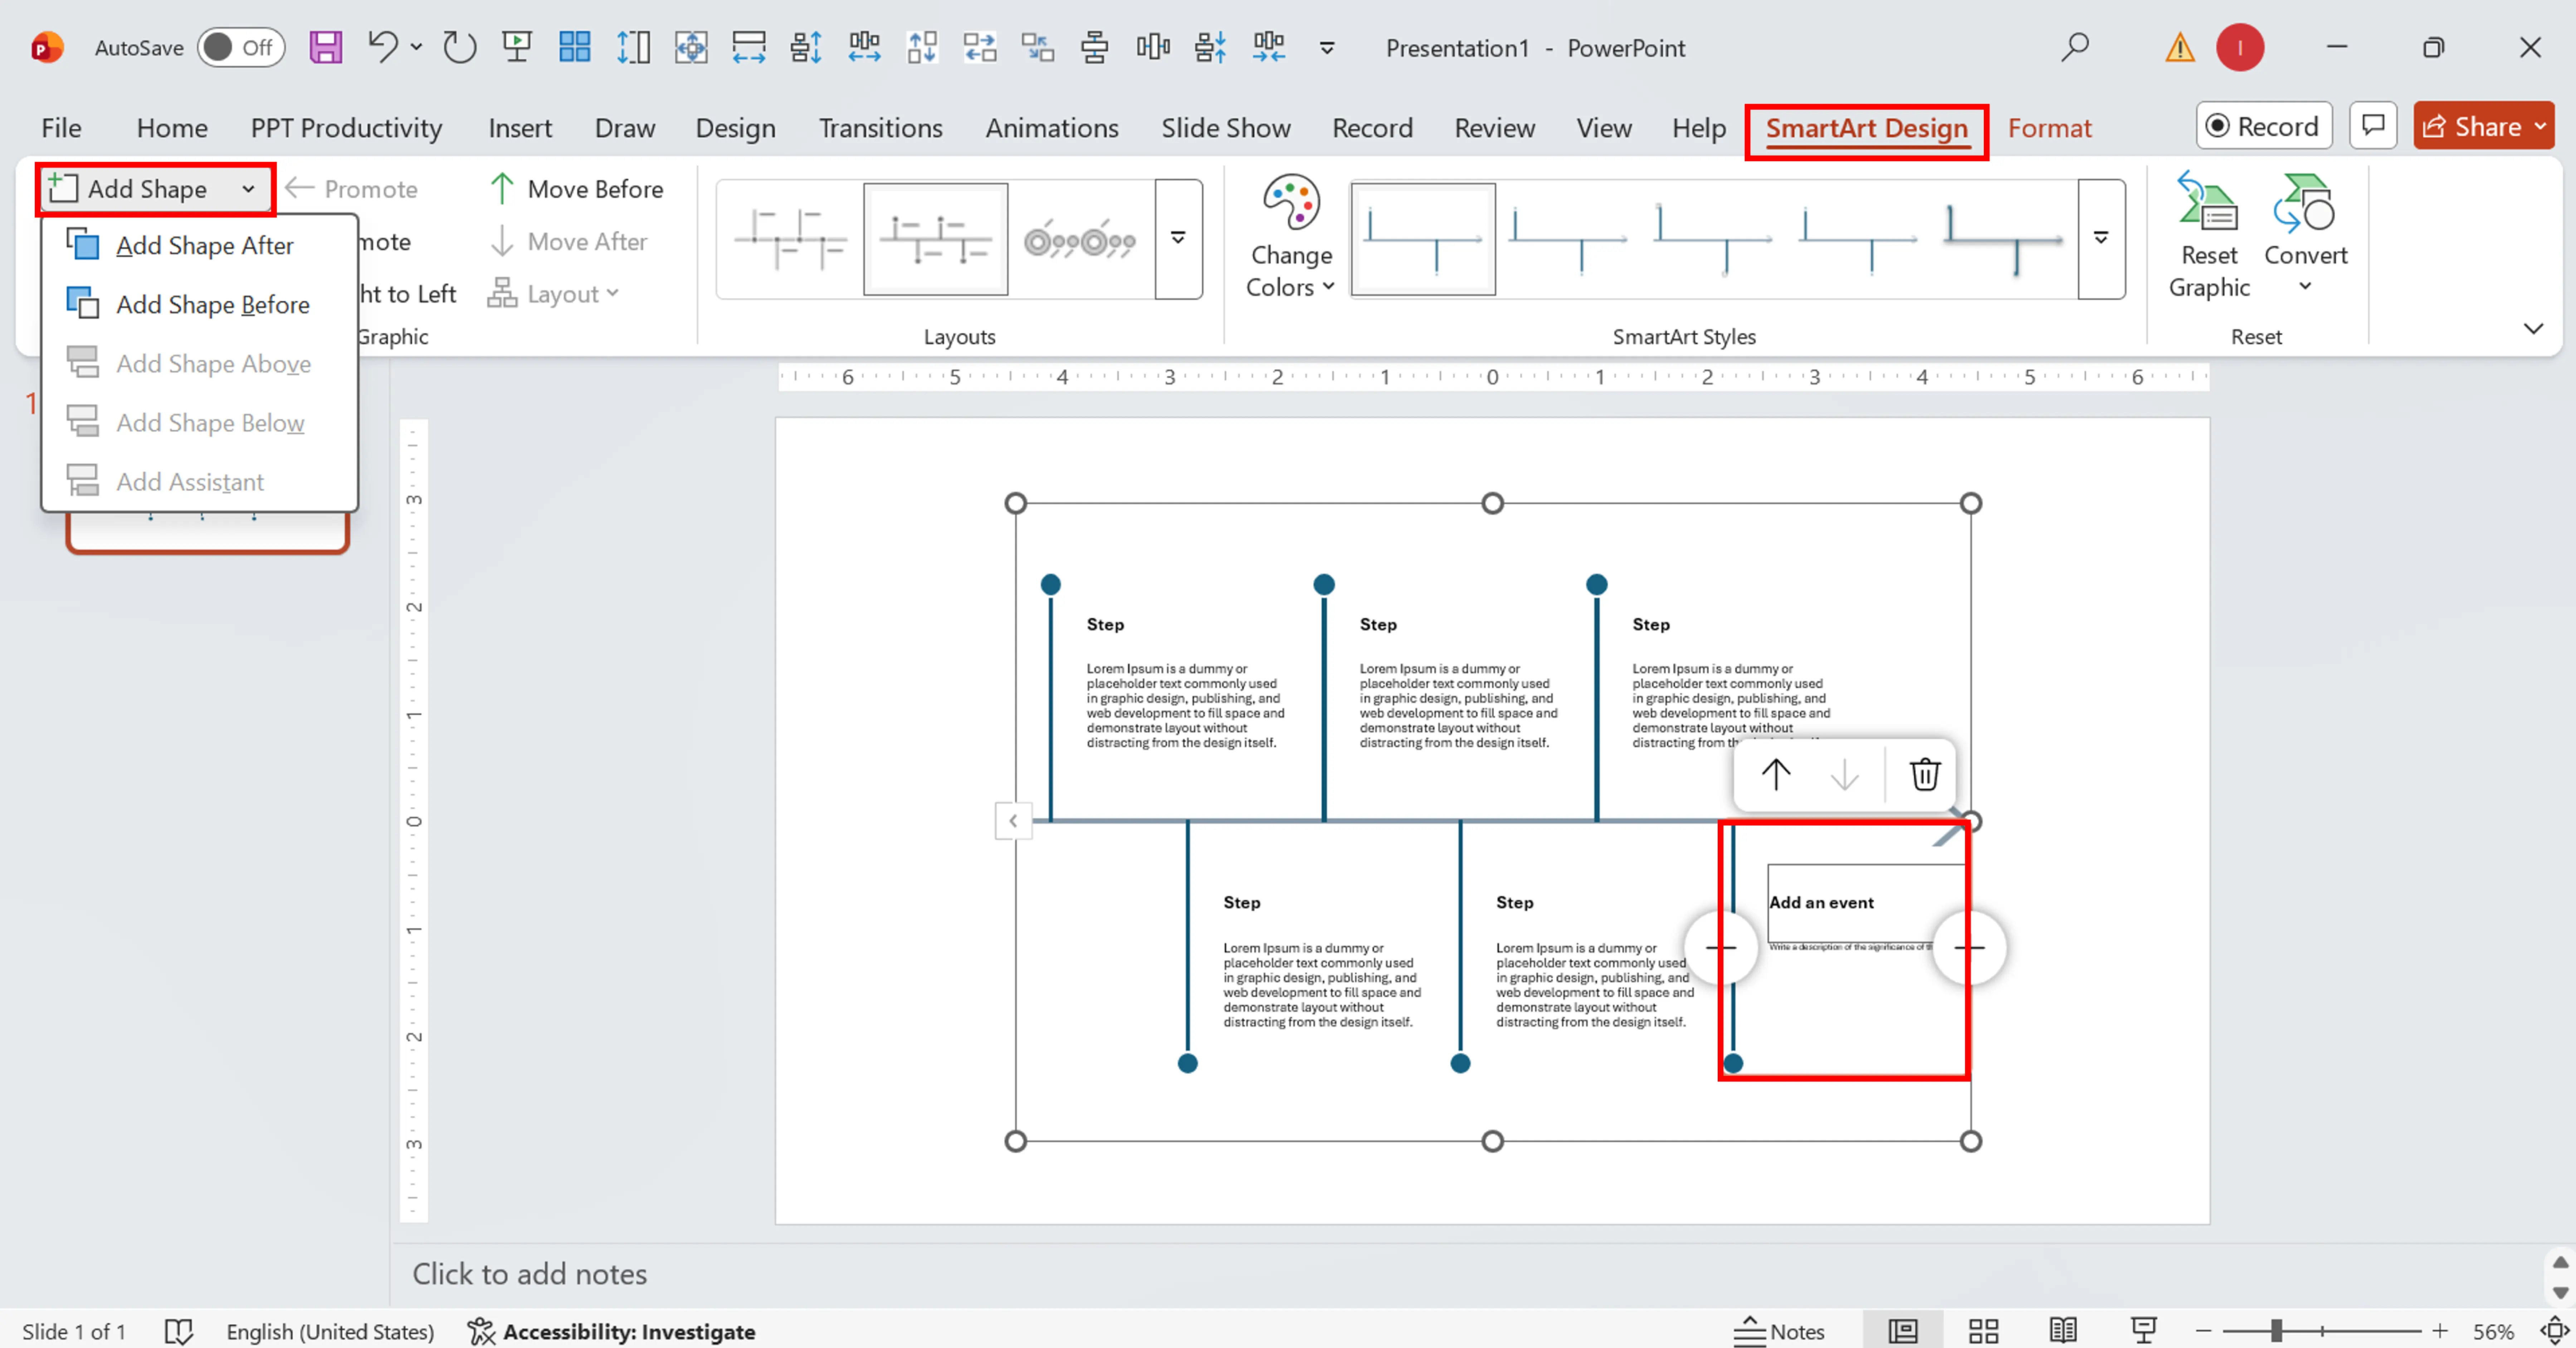Fit slide to current window
This screenshot has width=2576, height=1348.
[x=2555, y=1331]
